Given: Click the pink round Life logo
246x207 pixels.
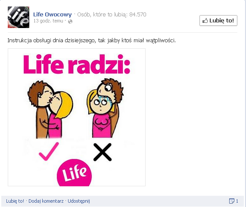Looking at the screenshot, I should (74, 173).
